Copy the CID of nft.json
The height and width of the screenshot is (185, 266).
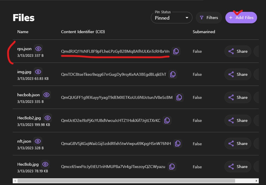[178, 144]
